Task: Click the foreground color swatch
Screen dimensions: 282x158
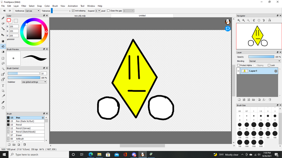Action: pos(9,20)
